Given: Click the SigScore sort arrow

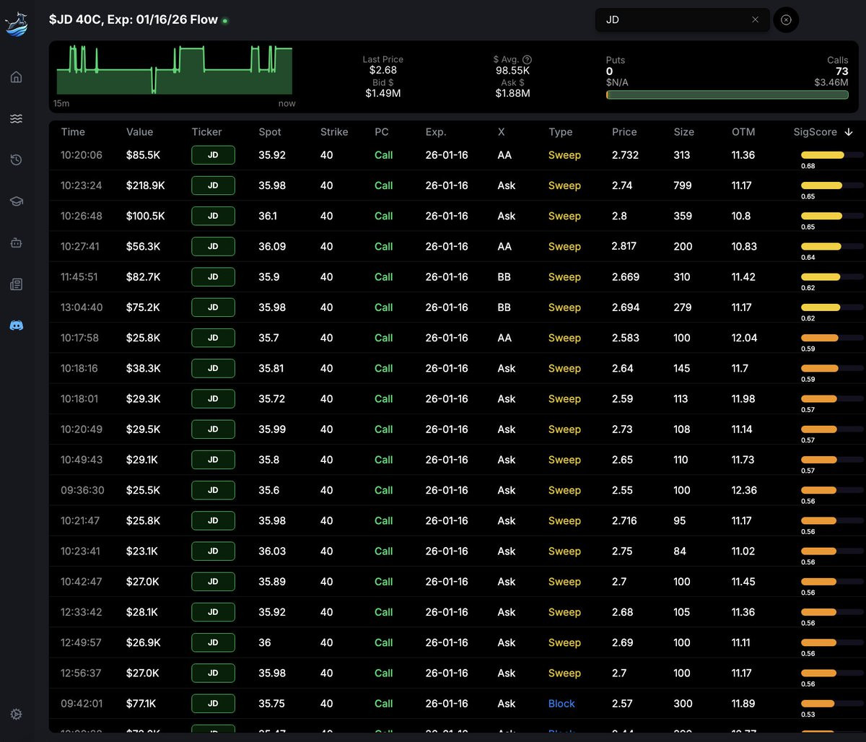Looking at the screenshot, I should pos(849,132).
